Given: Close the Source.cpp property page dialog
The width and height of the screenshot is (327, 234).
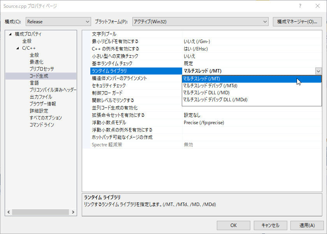Looking at the screenshot, I should click(x=318, y=6).
